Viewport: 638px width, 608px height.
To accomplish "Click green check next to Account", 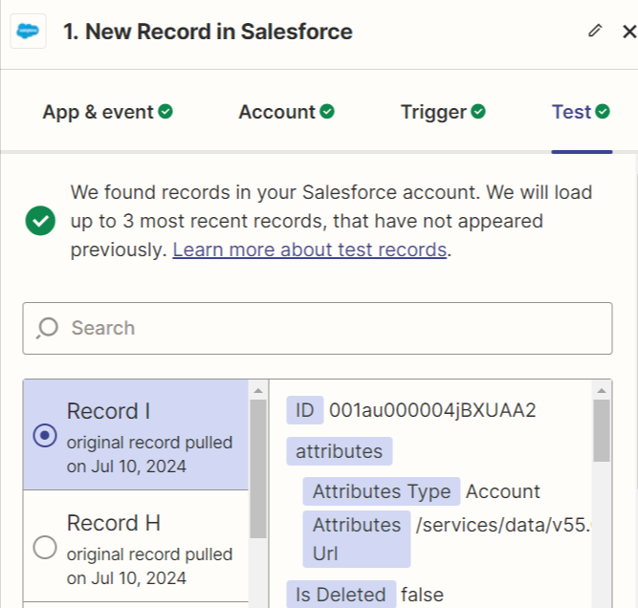I will [327, 112].
